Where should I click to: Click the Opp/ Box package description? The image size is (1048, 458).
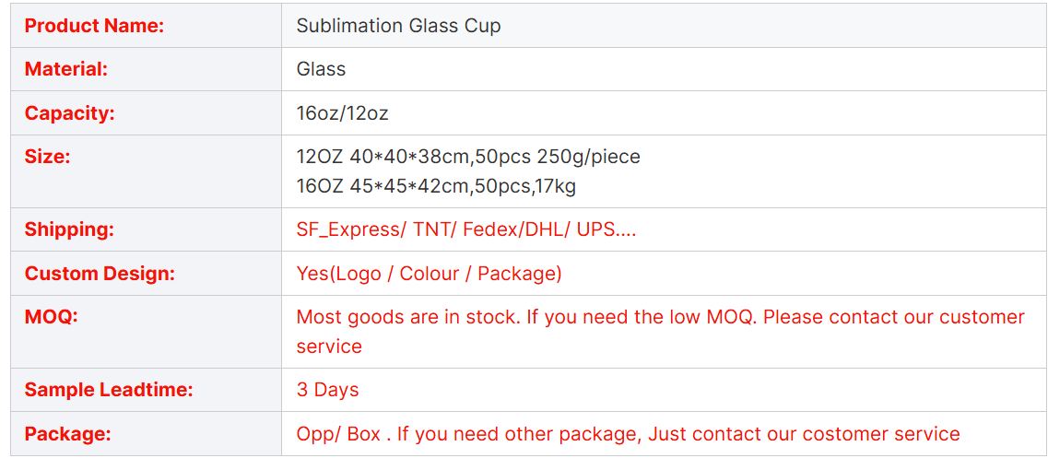629,433
